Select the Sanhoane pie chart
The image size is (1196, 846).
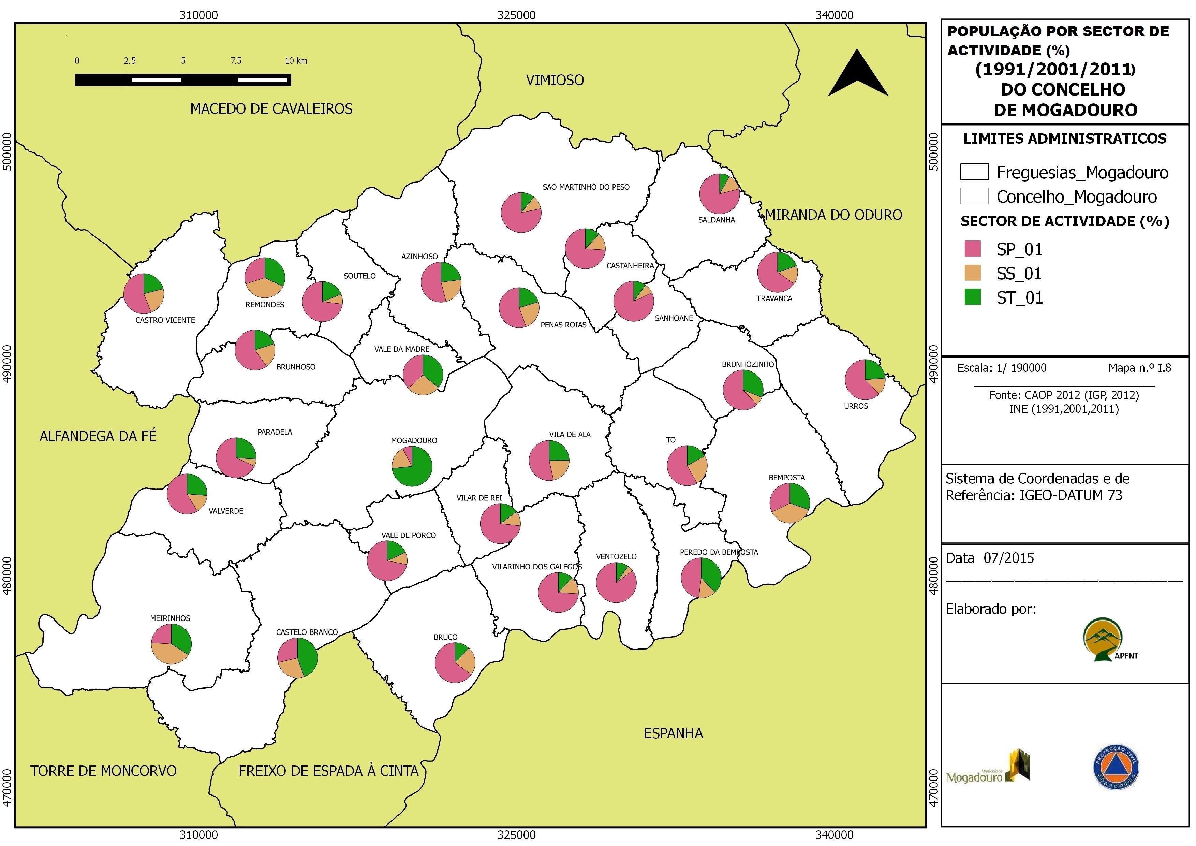(633, 302)
